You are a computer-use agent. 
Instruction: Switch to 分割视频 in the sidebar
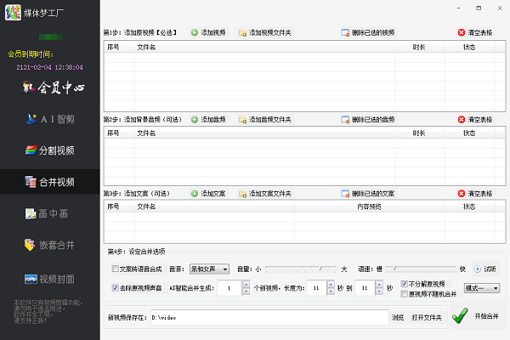point(49,150)
